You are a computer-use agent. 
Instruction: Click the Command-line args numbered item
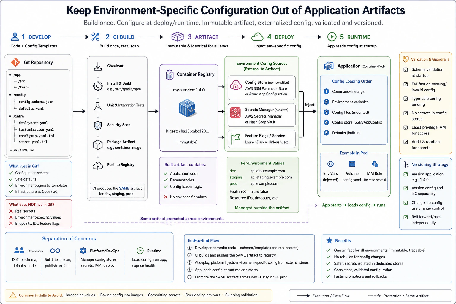click(x=344, y=91)
